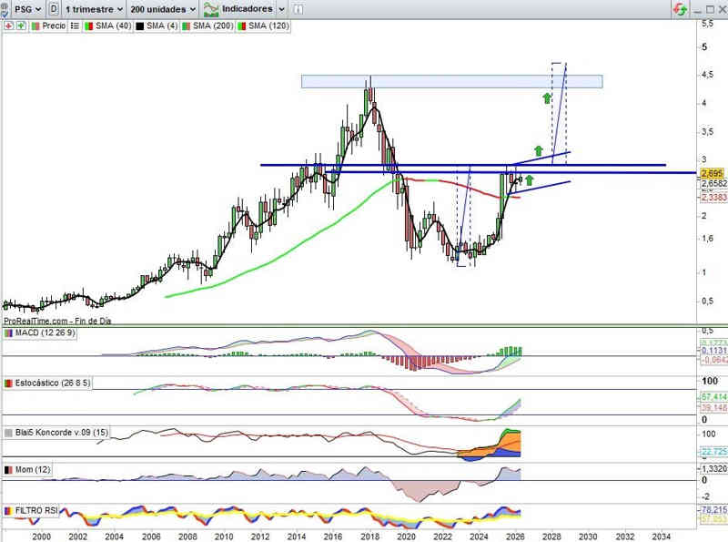Click the green plus icon beside Precio
The height and width of the screenshot is (542, 728).
pos(21,26)
